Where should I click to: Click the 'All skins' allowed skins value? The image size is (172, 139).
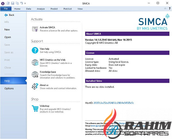[113, 71]
